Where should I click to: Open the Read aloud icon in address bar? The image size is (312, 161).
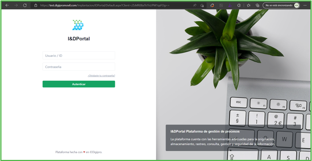(x=195, y=5)
